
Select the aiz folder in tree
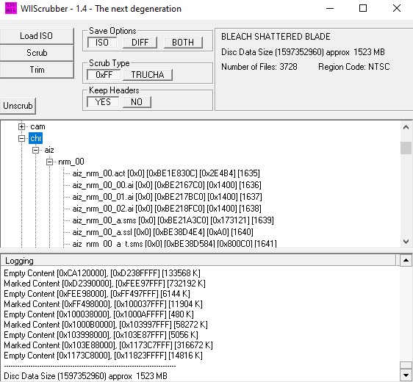(x=49, y=150)
